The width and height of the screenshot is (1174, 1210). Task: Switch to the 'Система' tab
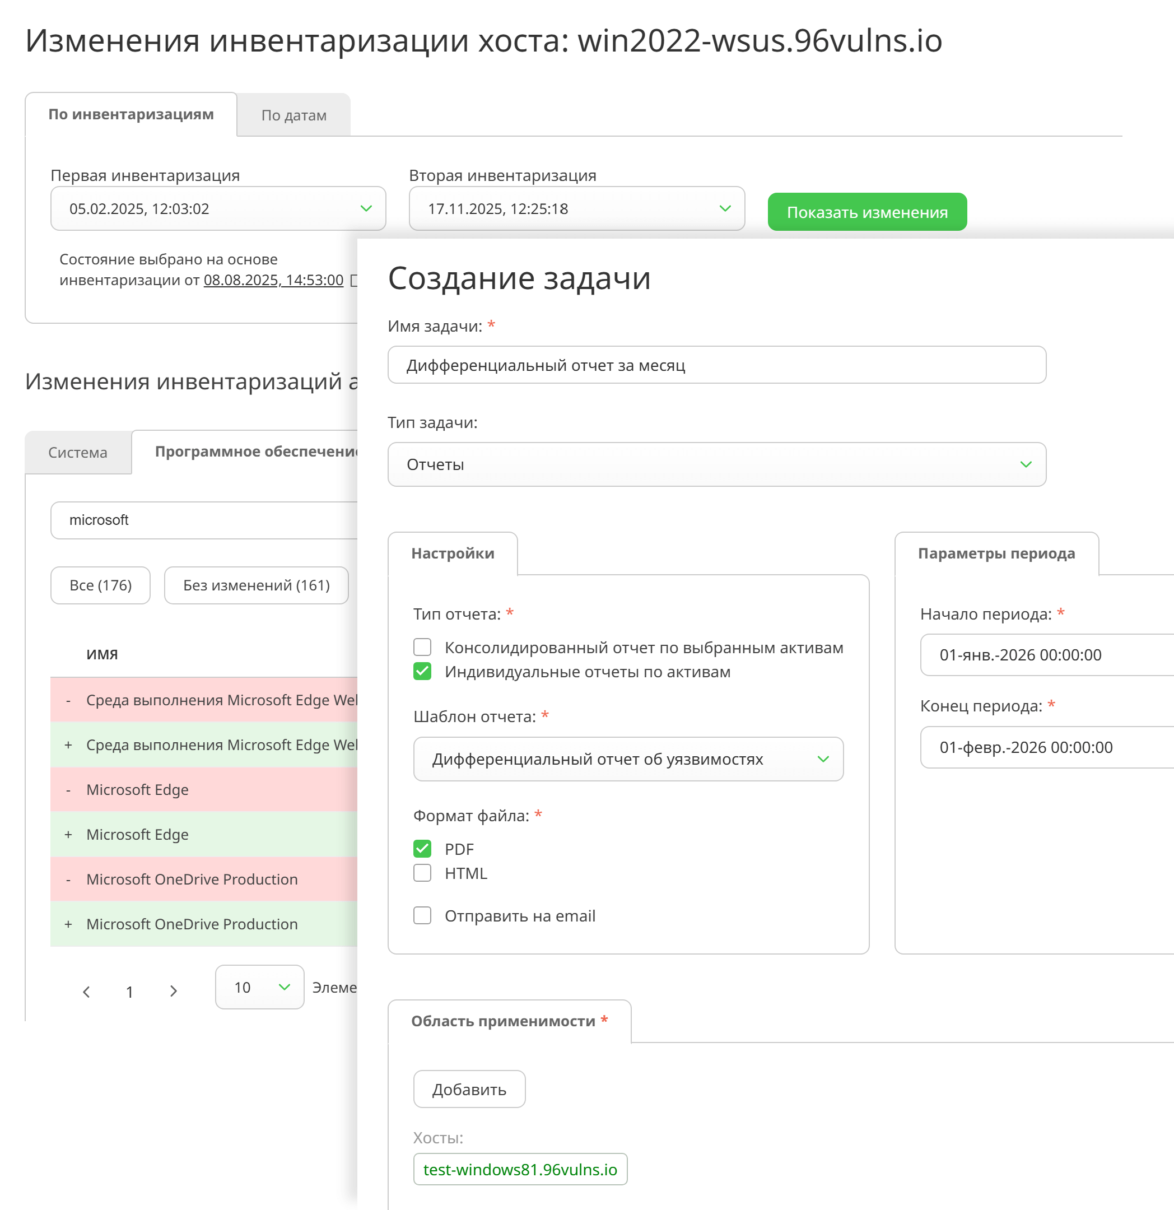tap(78, 453)
